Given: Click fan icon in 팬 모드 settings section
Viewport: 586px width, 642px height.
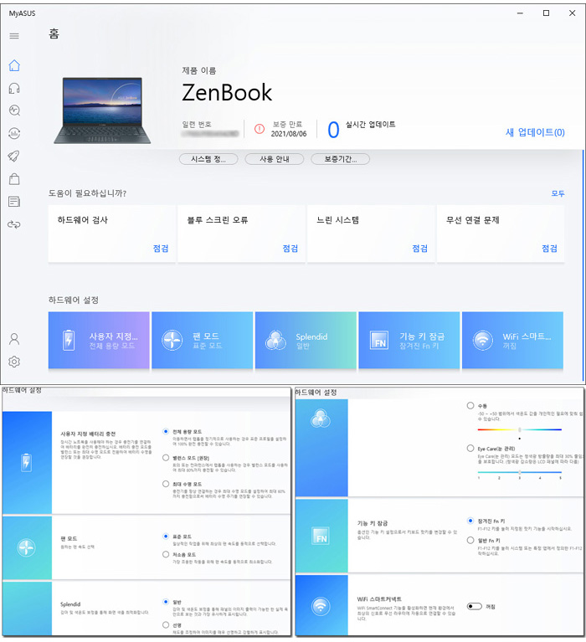Looking at the screenshot, I should click(27, 547).
